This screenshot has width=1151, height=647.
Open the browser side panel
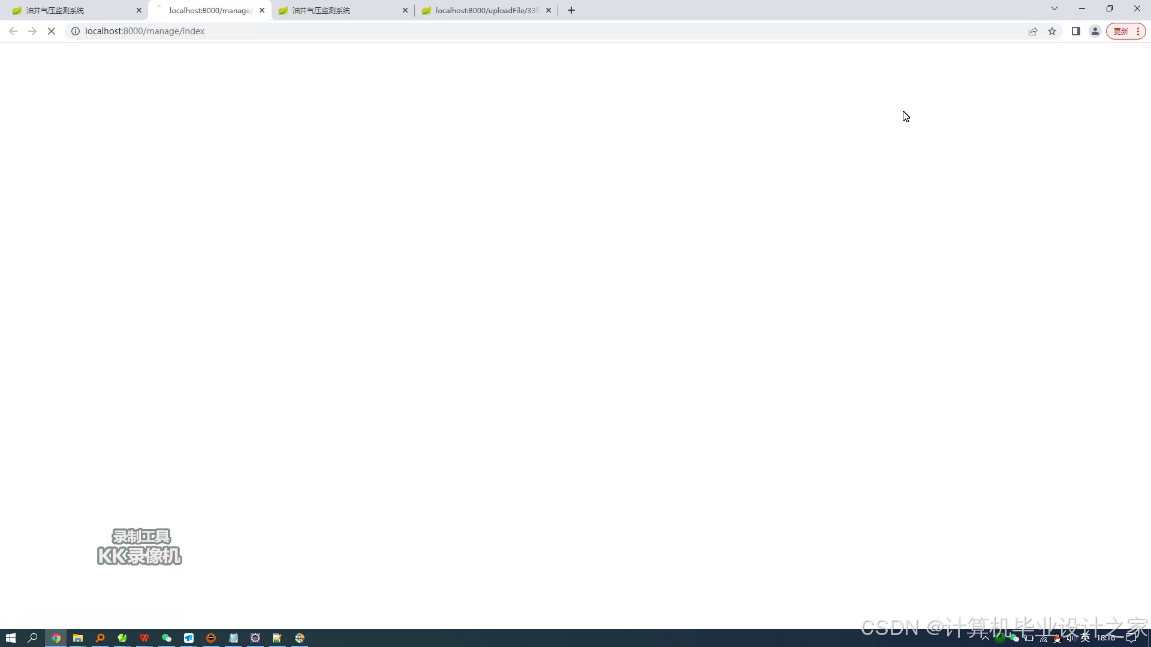tap(1076, 31)
